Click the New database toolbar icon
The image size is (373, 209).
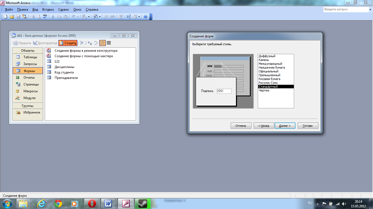pyautogui.click(x=5, y=17)
